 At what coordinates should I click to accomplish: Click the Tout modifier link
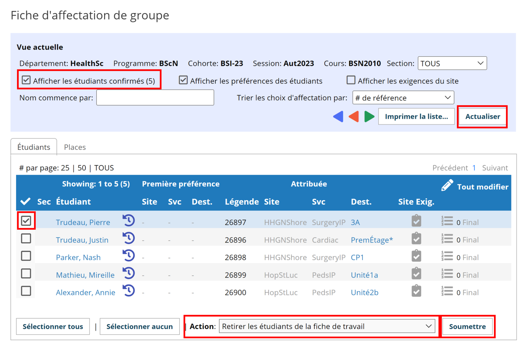tap(483, 187)
